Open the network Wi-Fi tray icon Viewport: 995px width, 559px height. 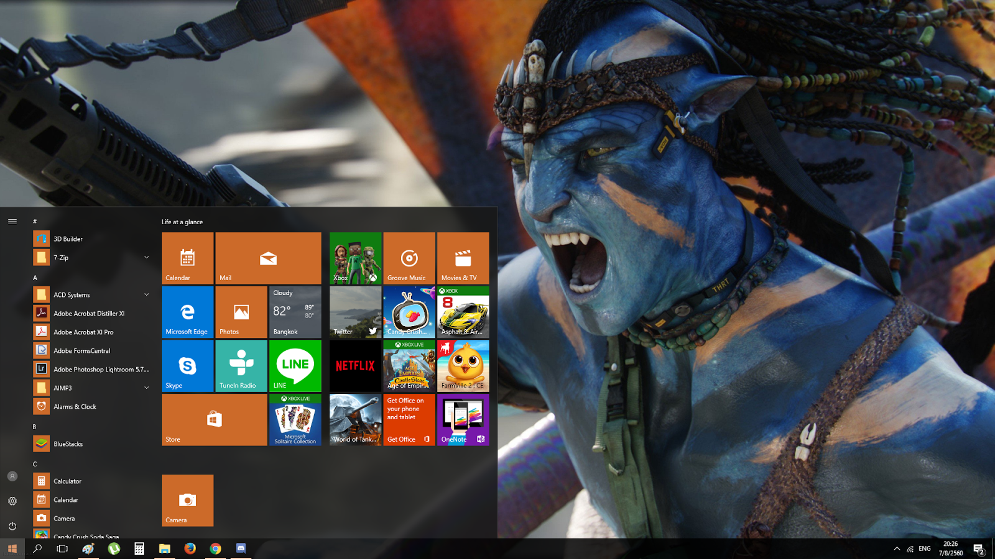coord(910,548)
